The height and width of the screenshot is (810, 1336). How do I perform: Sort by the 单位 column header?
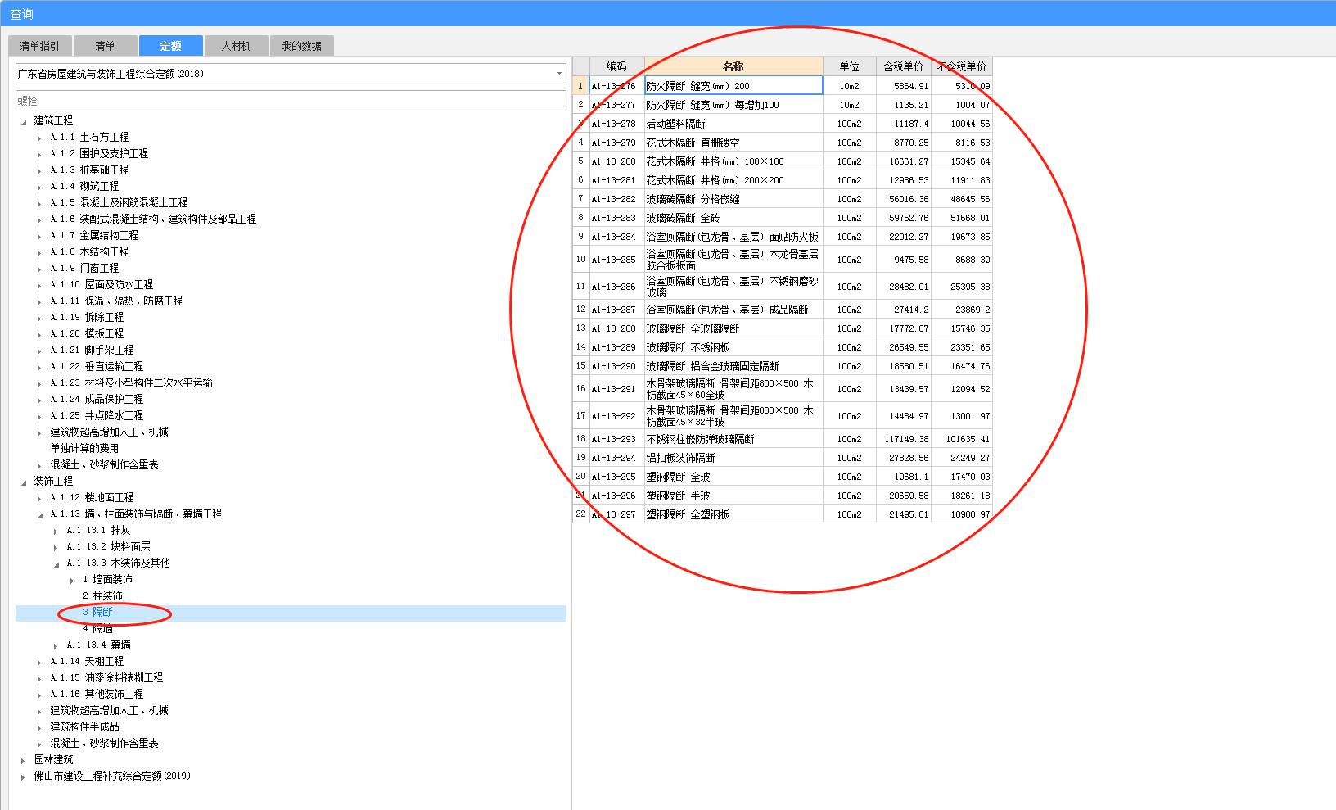click(850, 66)
